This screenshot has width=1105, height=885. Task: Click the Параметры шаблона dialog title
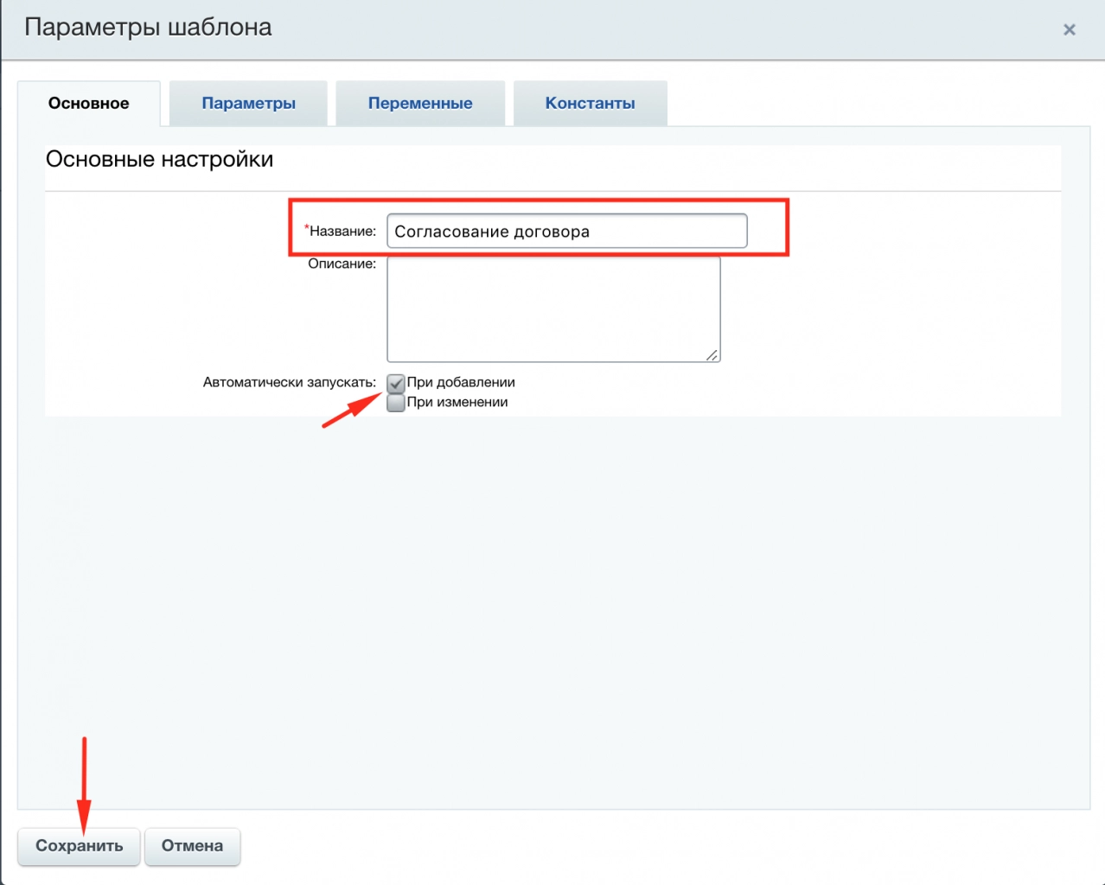tap(148, 28)
